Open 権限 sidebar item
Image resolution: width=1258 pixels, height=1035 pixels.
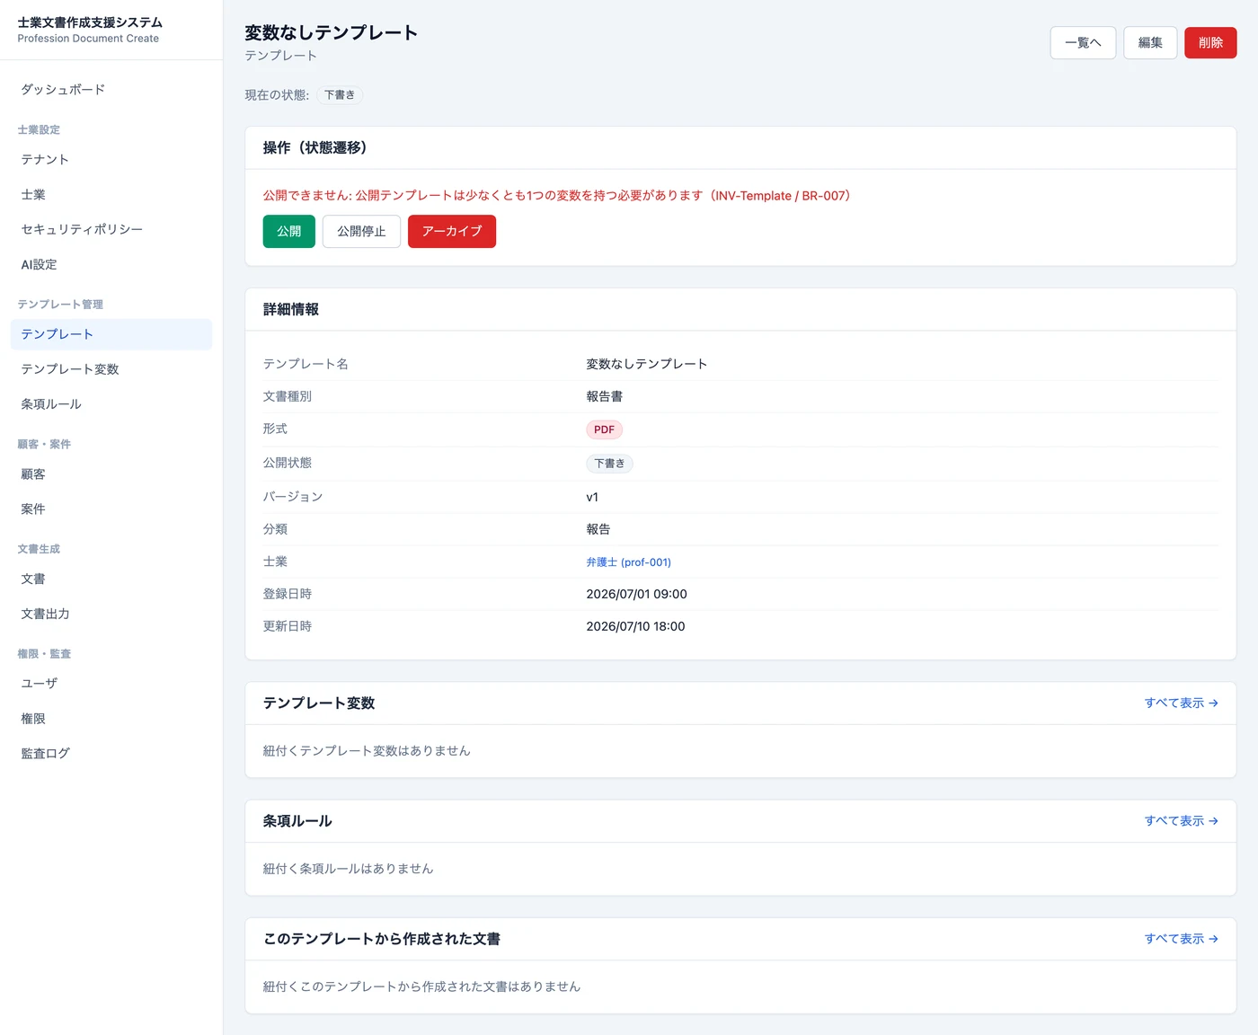pyautogui.click(x=111, y=719)
